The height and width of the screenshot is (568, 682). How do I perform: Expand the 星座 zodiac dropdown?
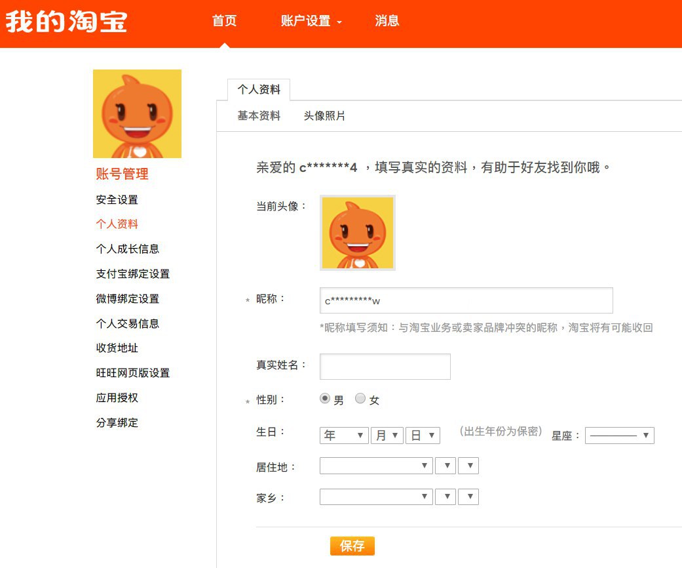coord(619,435)
